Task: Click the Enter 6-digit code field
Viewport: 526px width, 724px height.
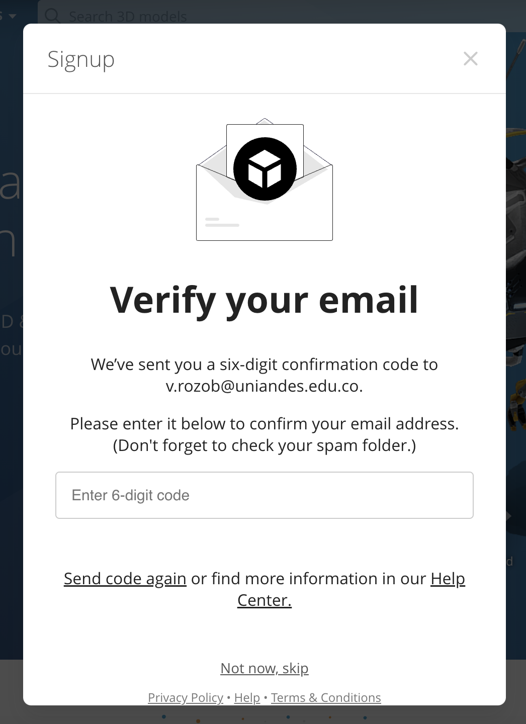Action: [x=265, y=495]
